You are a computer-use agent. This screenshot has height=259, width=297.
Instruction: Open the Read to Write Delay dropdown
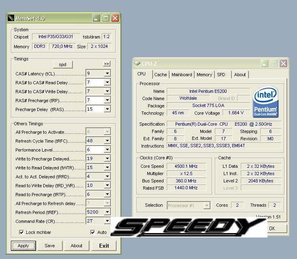tap(107, 185)
